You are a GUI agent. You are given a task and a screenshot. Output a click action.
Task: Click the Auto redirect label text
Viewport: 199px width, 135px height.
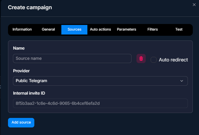click(173, 60)
